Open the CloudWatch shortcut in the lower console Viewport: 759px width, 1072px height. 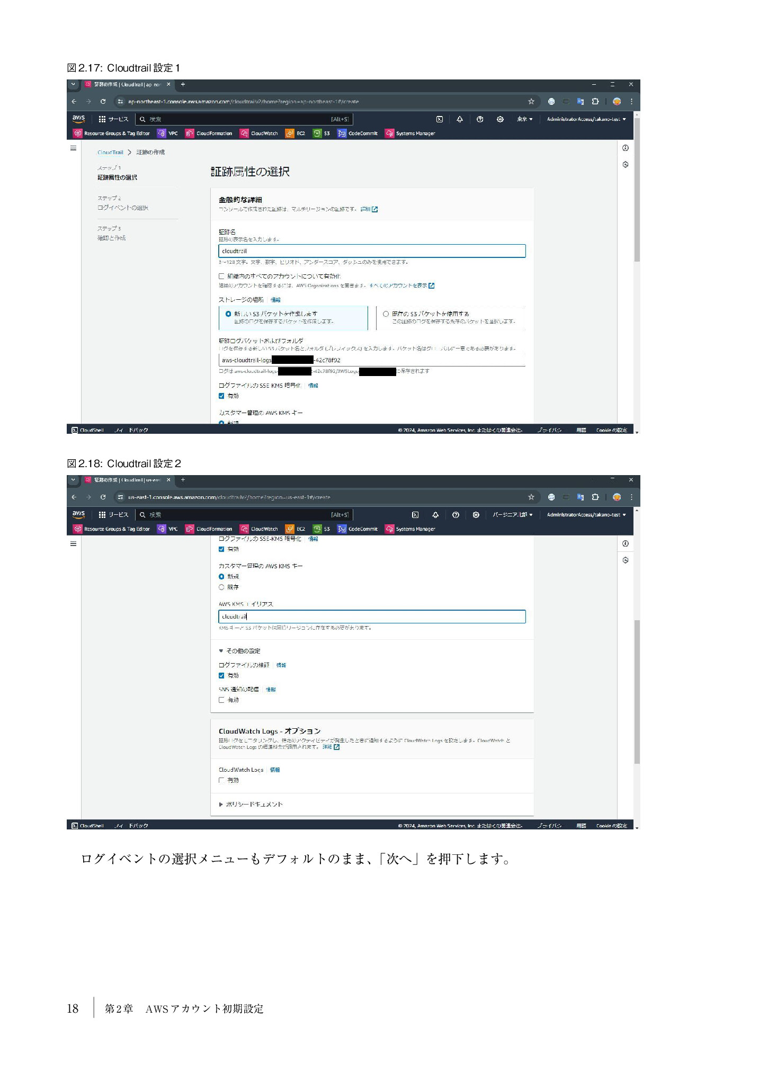259,529
